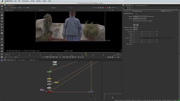Click the second icon button below receive shadow
Screen dimensions: 180x101
(x=137, y=25)
